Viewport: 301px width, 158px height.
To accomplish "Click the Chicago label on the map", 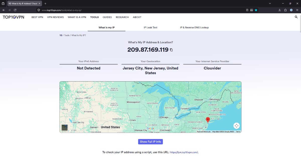I will pos(164,117).
